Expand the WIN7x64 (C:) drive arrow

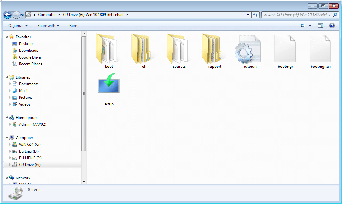(10, 145)
